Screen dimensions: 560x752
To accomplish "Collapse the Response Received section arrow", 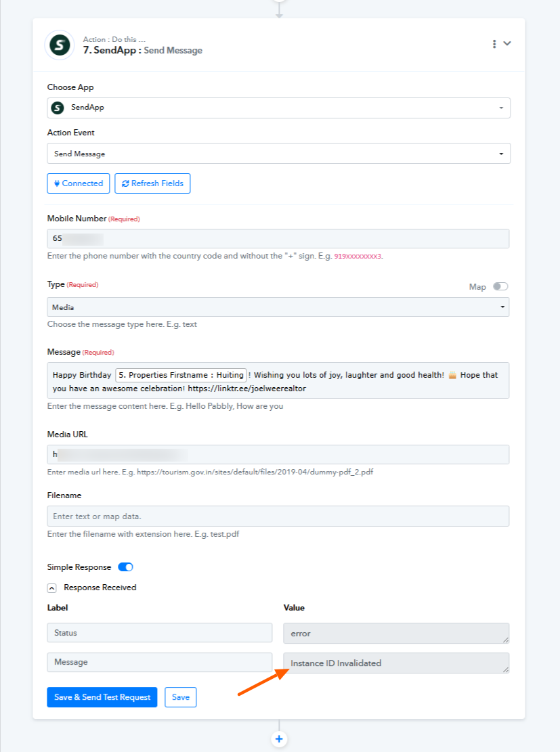I will (x=52, y=588).
